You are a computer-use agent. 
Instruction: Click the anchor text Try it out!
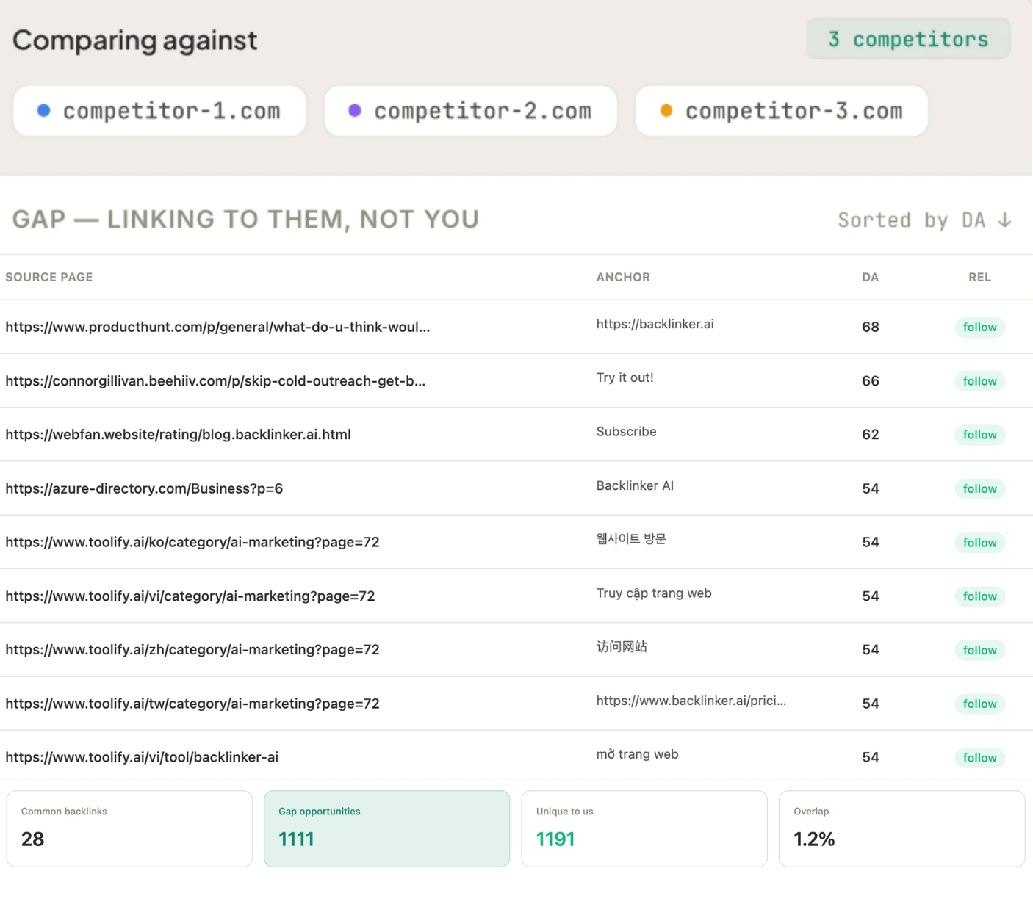625,377
